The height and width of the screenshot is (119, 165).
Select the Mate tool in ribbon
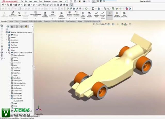(19, 14)
